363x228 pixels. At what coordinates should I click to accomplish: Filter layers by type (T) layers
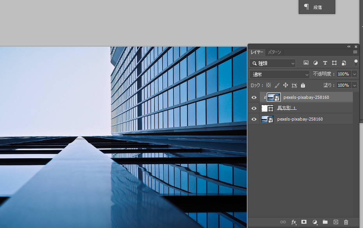click(x=325, y=63)
